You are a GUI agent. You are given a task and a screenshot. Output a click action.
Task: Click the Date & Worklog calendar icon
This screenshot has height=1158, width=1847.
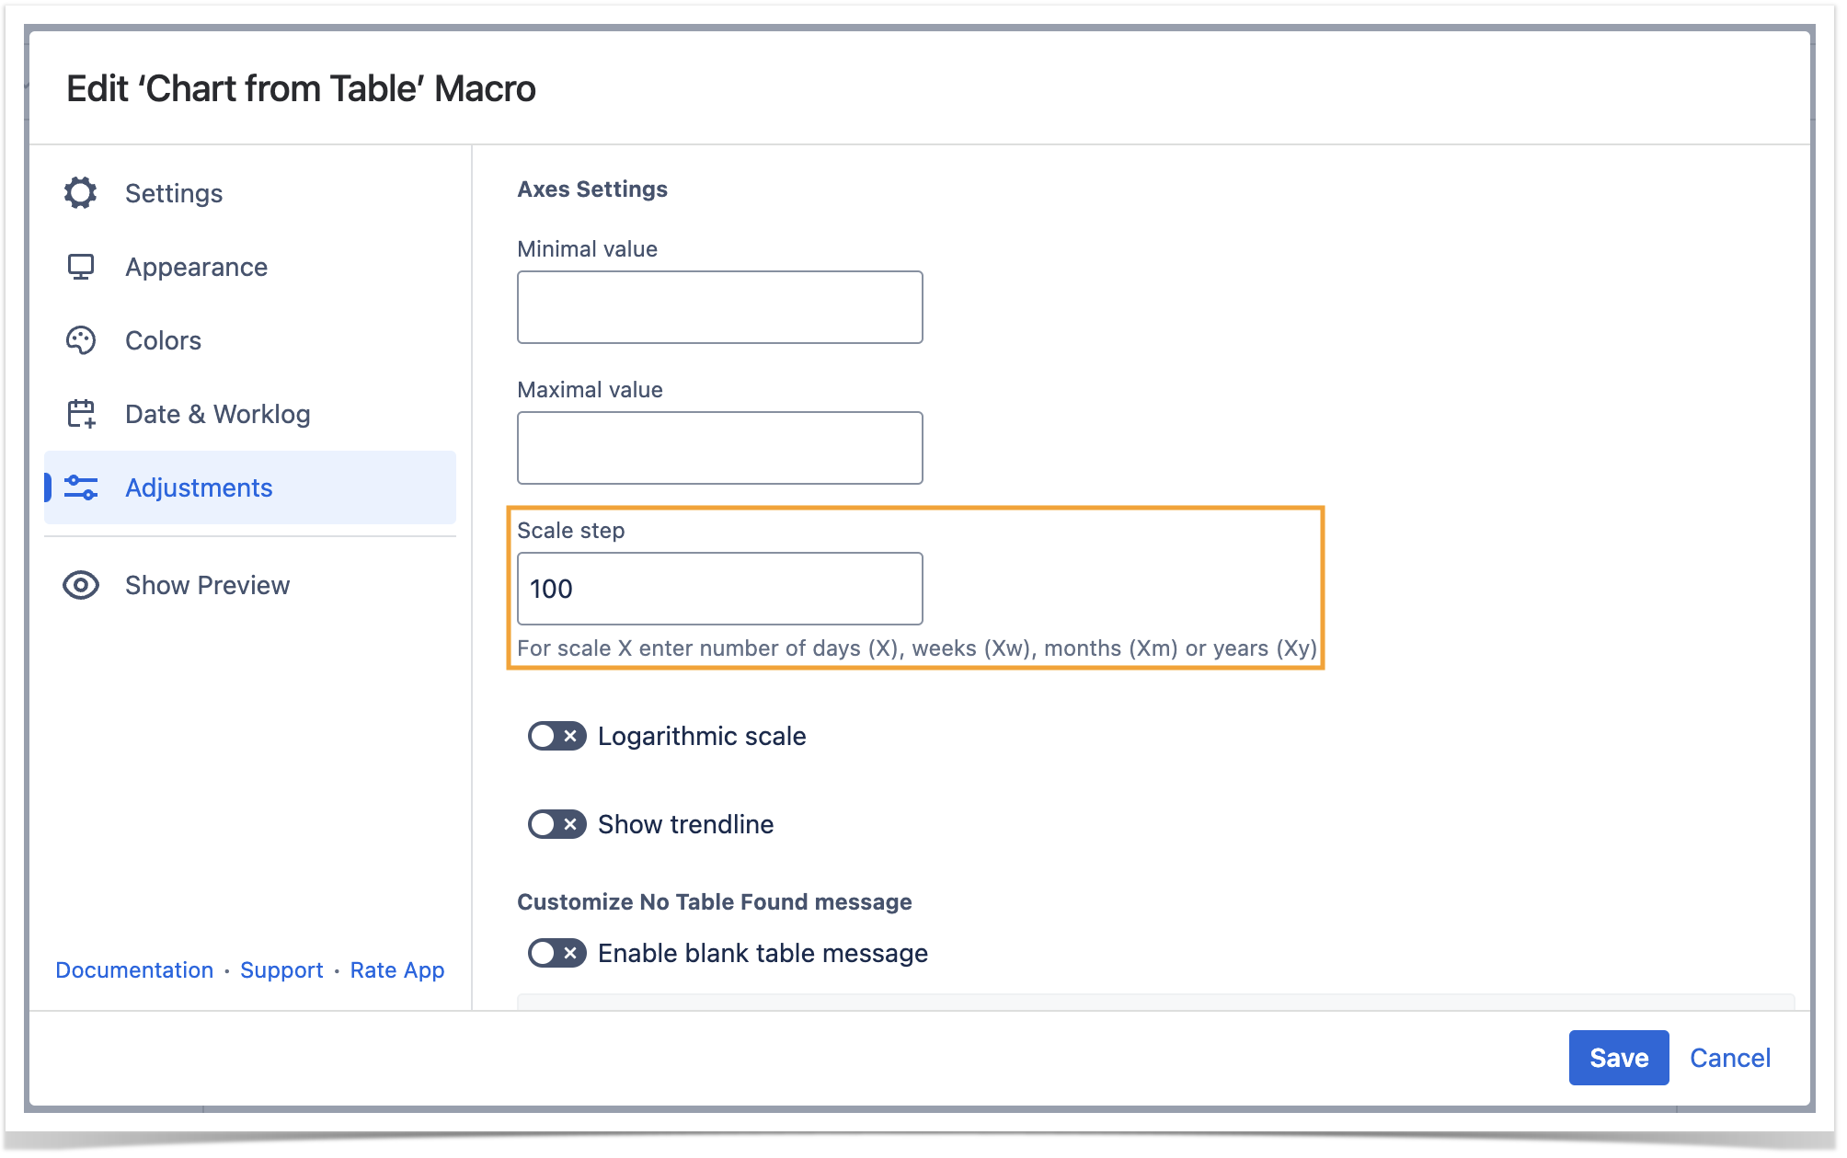pos(81,414)
